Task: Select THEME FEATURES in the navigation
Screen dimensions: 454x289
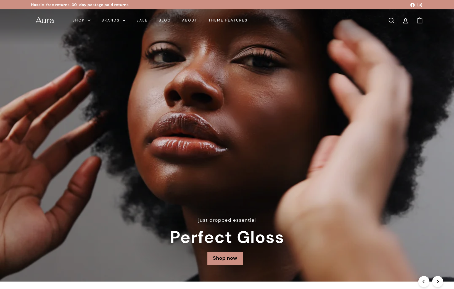Action: [x=228, y=20]
